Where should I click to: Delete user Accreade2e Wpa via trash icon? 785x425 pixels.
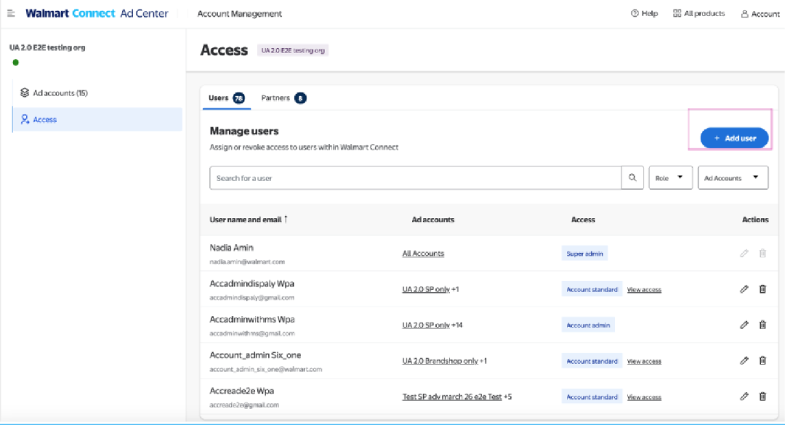pyautogui.click(x=762, y=397)
